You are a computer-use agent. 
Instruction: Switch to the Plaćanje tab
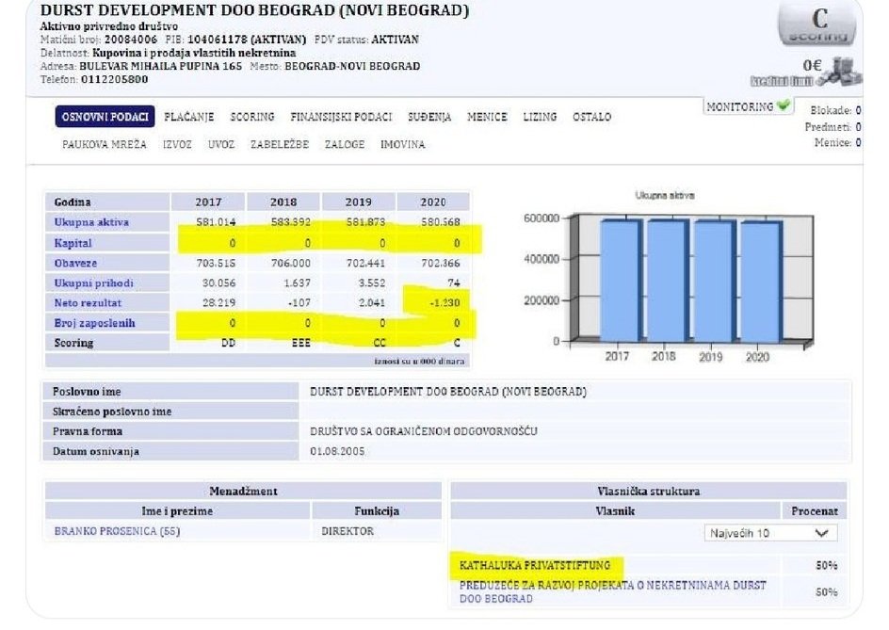click(x=188, y=117)
